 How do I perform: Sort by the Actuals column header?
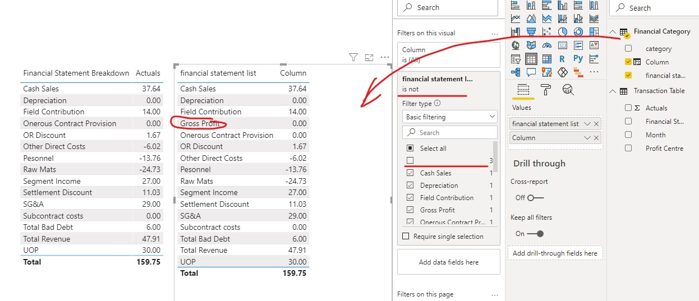(148, 73)
